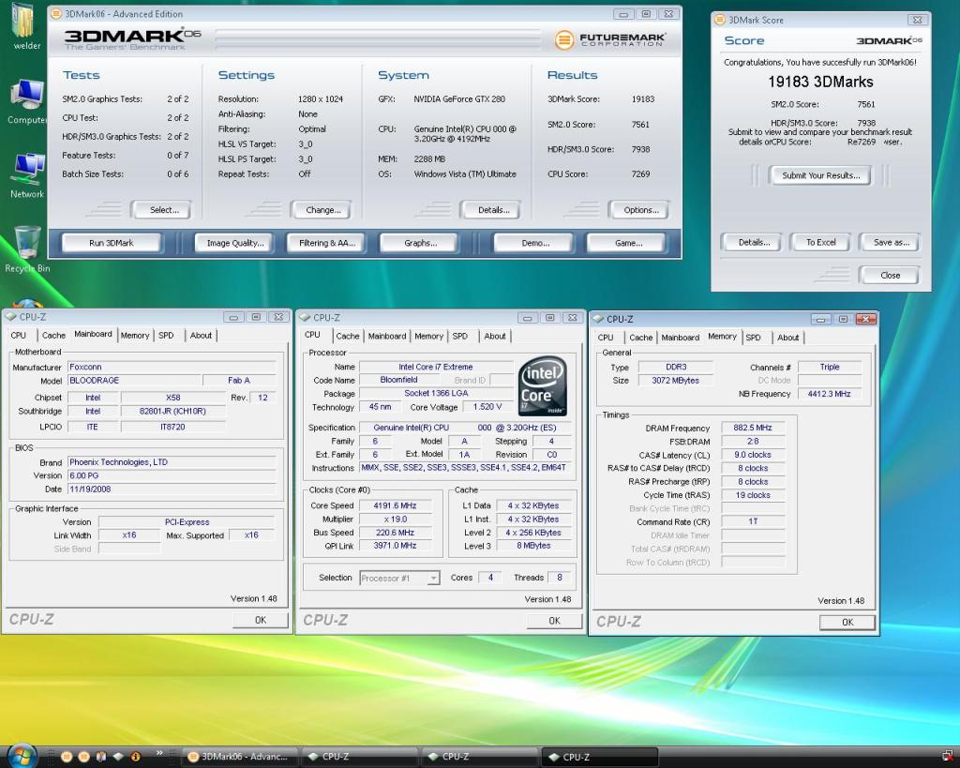Image resolution: width=960 pixels, height=768 pixels.
Task: Click Run 3DMark button
Action: pos(112,243)
